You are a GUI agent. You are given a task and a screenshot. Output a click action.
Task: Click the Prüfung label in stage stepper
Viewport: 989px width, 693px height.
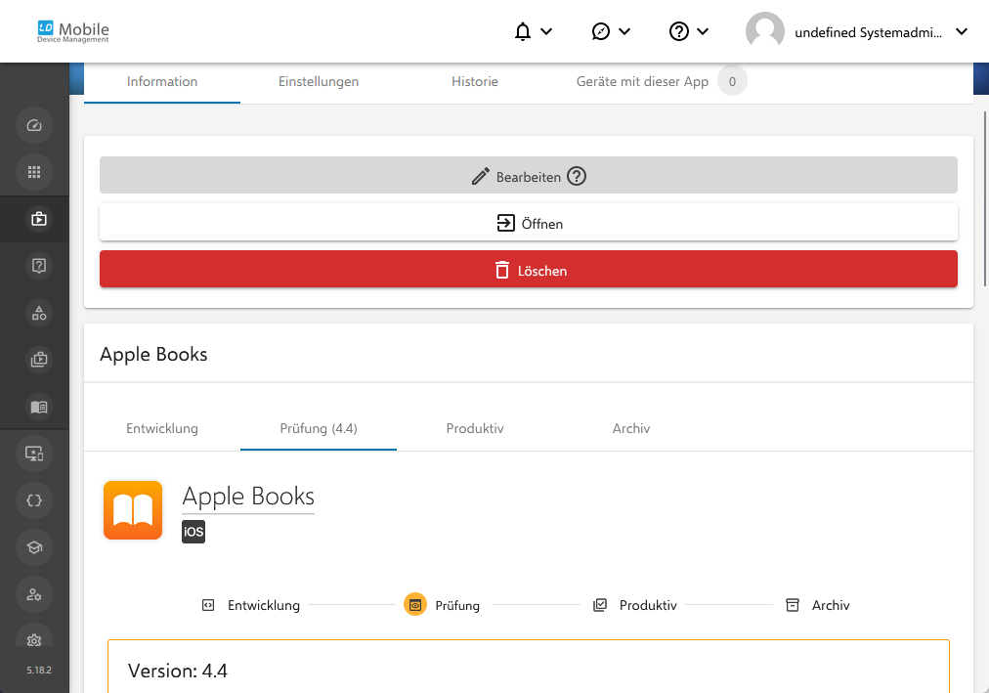[457, 606]
